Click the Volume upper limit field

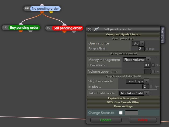(x=147, y=72)
